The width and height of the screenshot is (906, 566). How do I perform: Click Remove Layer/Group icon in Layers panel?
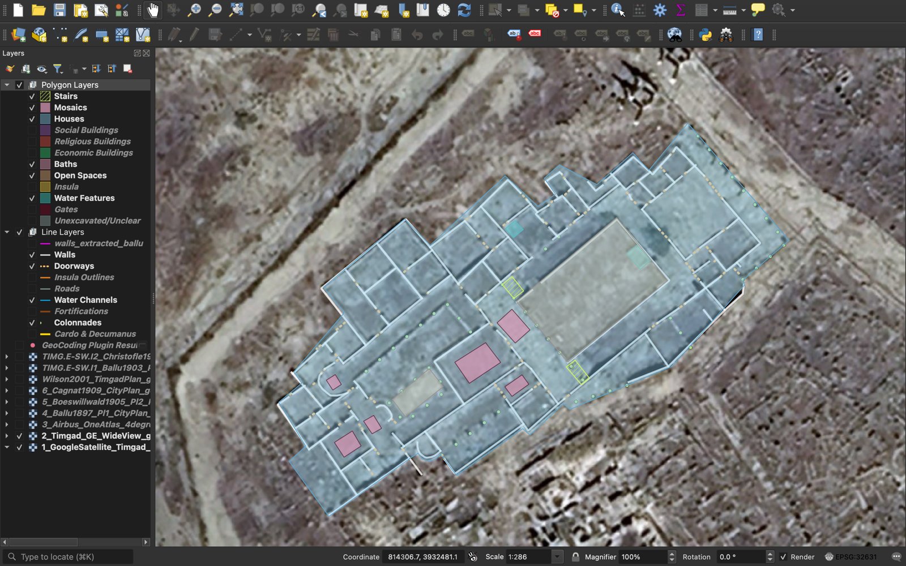coord(127,68)
